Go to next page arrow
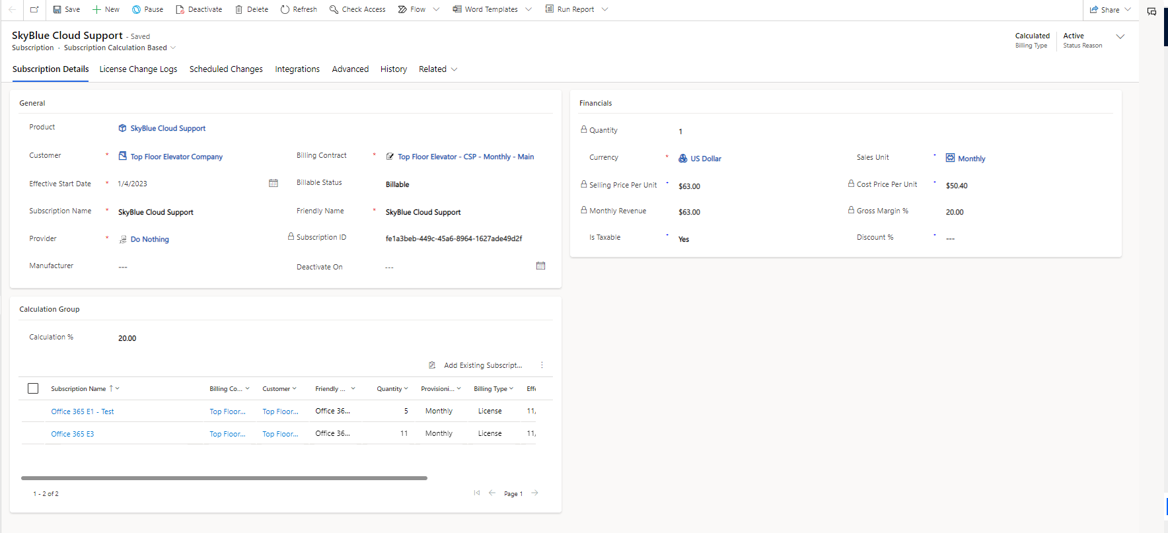The height and width of the screenshot is (533, 1168). [x=535, y=493]
